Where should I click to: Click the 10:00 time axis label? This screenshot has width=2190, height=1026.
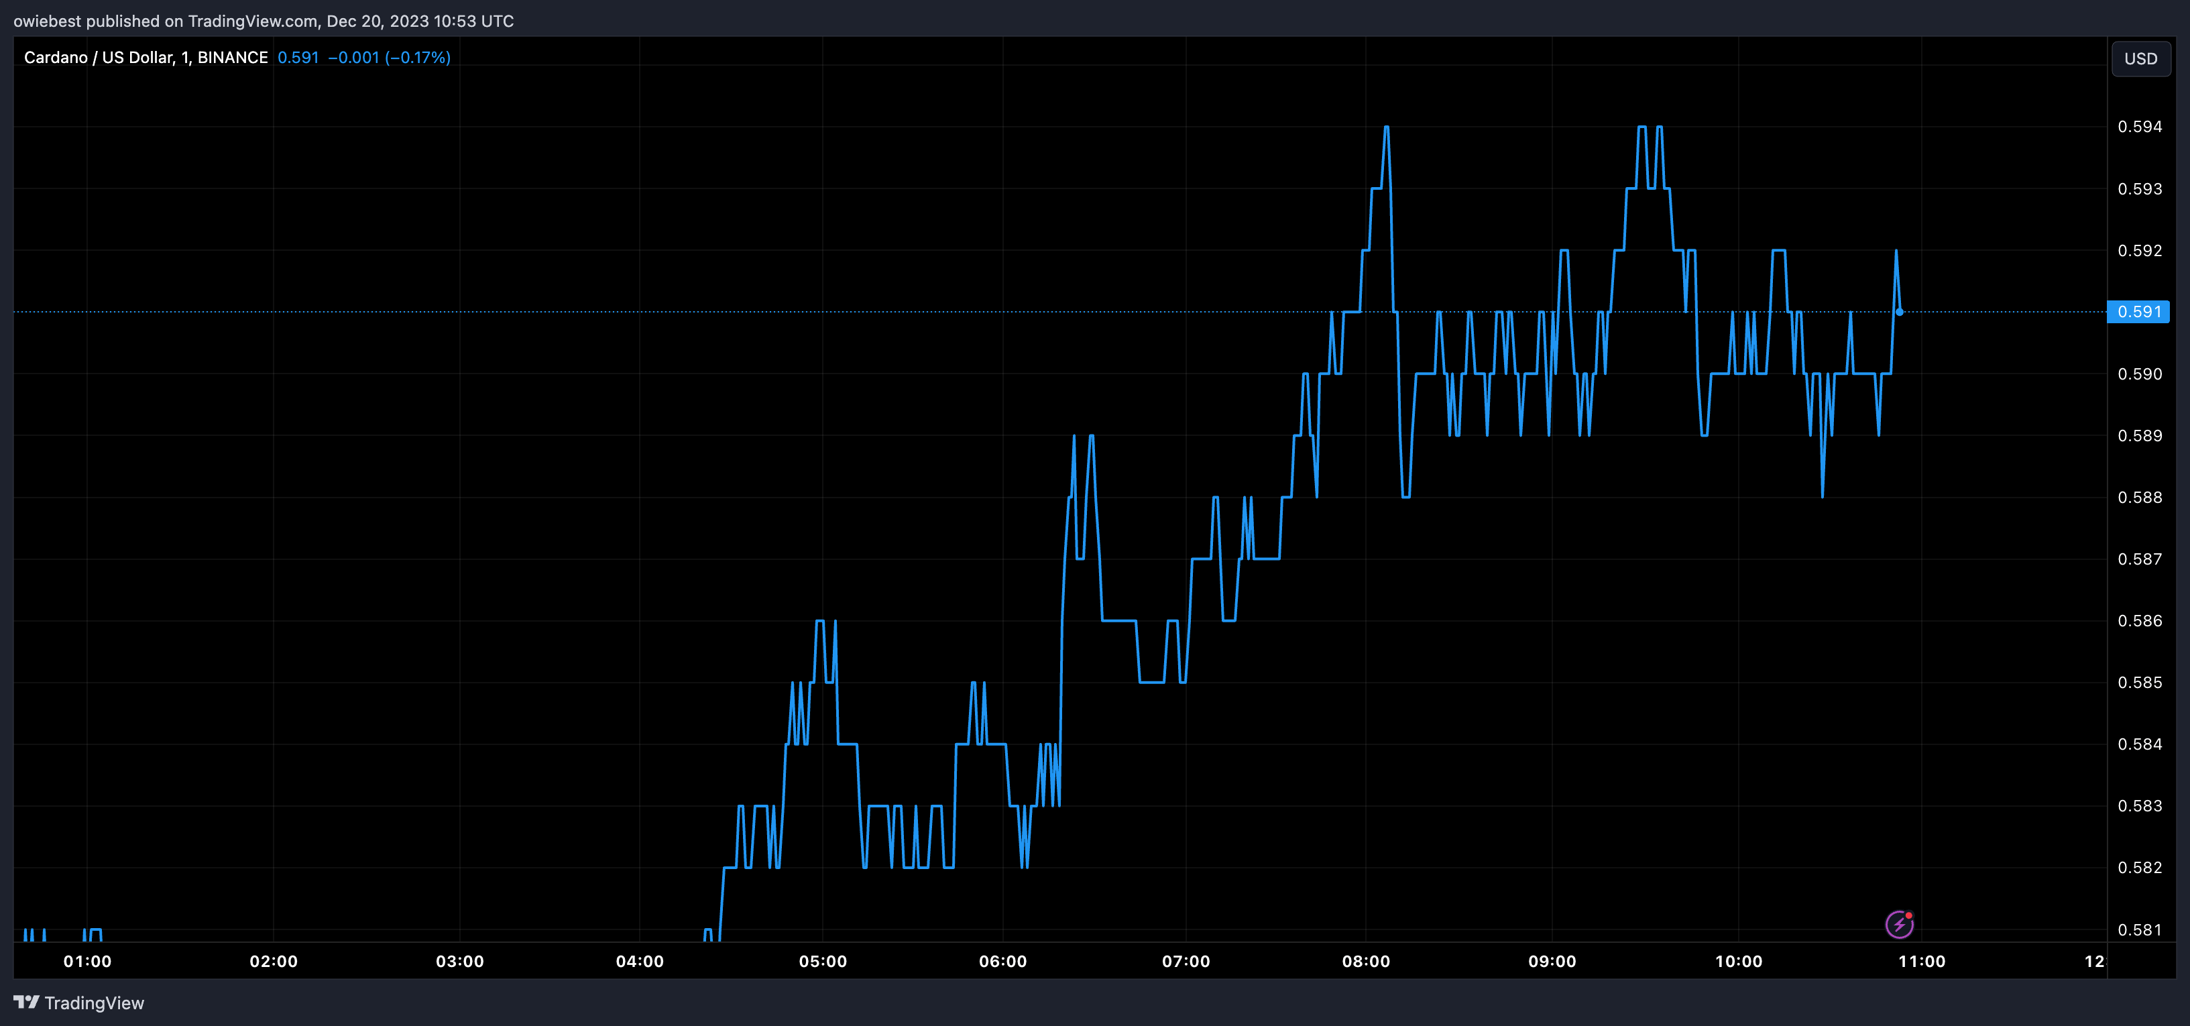click(x=1739, y=962)
